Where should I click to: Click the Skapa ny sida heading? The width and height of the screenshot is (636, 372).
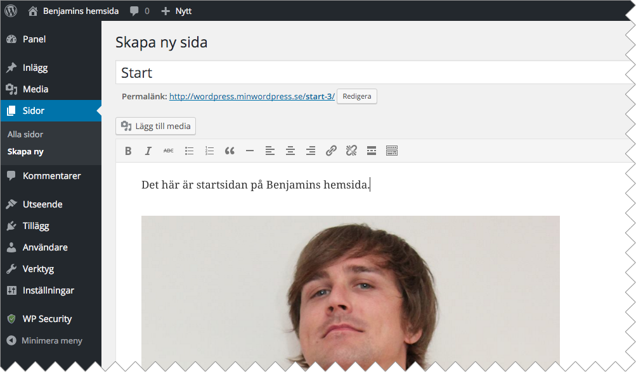point(162,42)
